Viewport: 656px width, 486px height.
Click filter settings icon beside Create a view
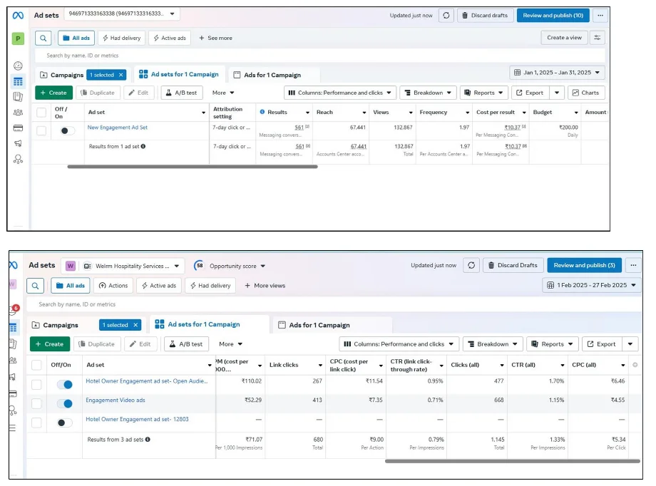point(597,38)
